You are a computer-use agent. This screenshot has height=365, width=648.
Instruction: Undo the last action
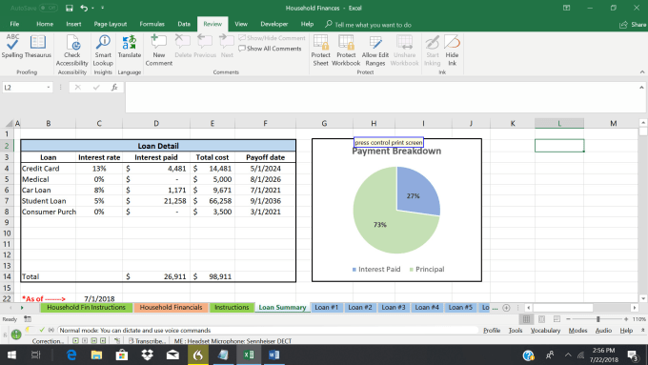click(84, 8)
